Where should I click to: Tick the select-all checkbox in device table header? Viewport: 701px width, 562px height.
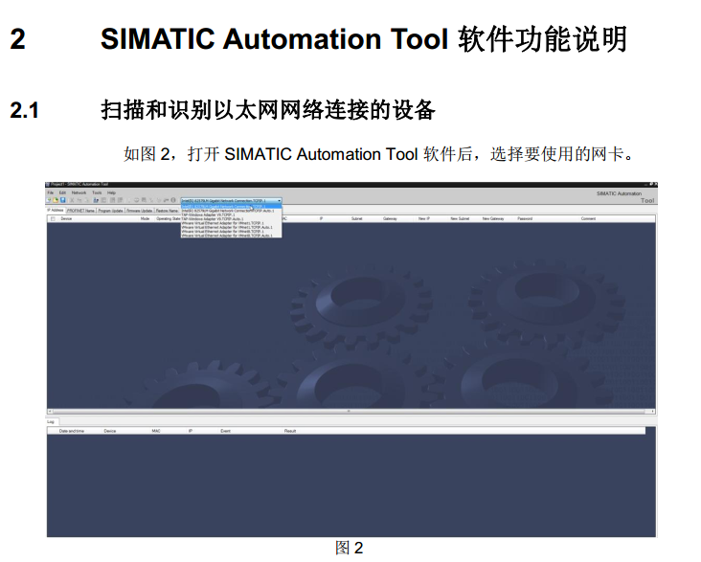53,218
